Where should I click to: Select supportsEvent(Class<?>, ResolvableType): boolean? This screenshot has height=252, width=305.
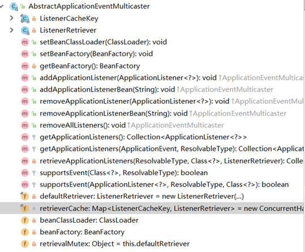(124, 173)
